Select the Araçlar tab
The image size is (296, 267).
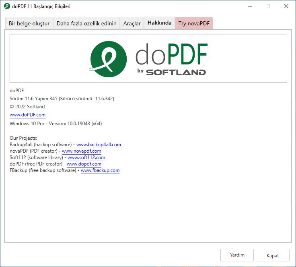click(x=132, y=23)
